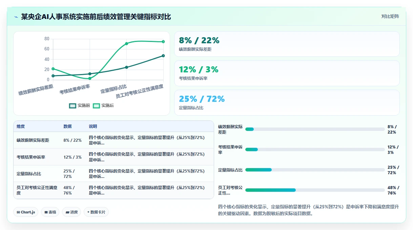Viewport: 413px width, 230px height.
Task: Select the 表格 tag chip
Action: [50, 212]
